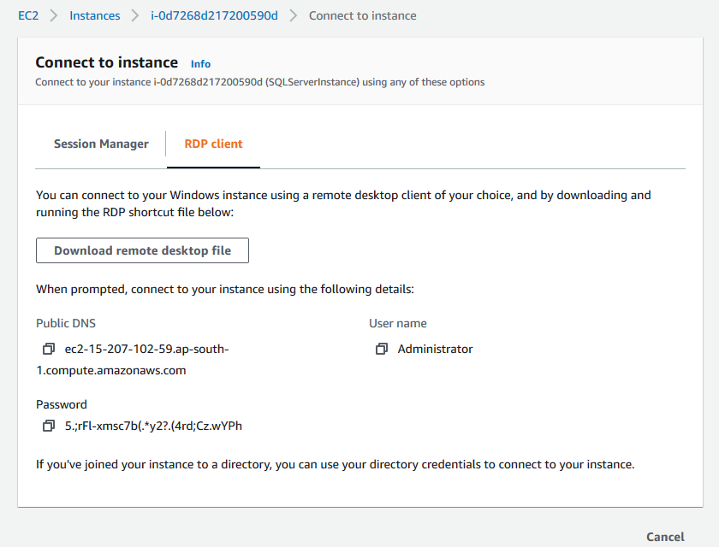Click the Public DNS field label
The height and width of the screenshot is (547, 719).
point(66,324)
